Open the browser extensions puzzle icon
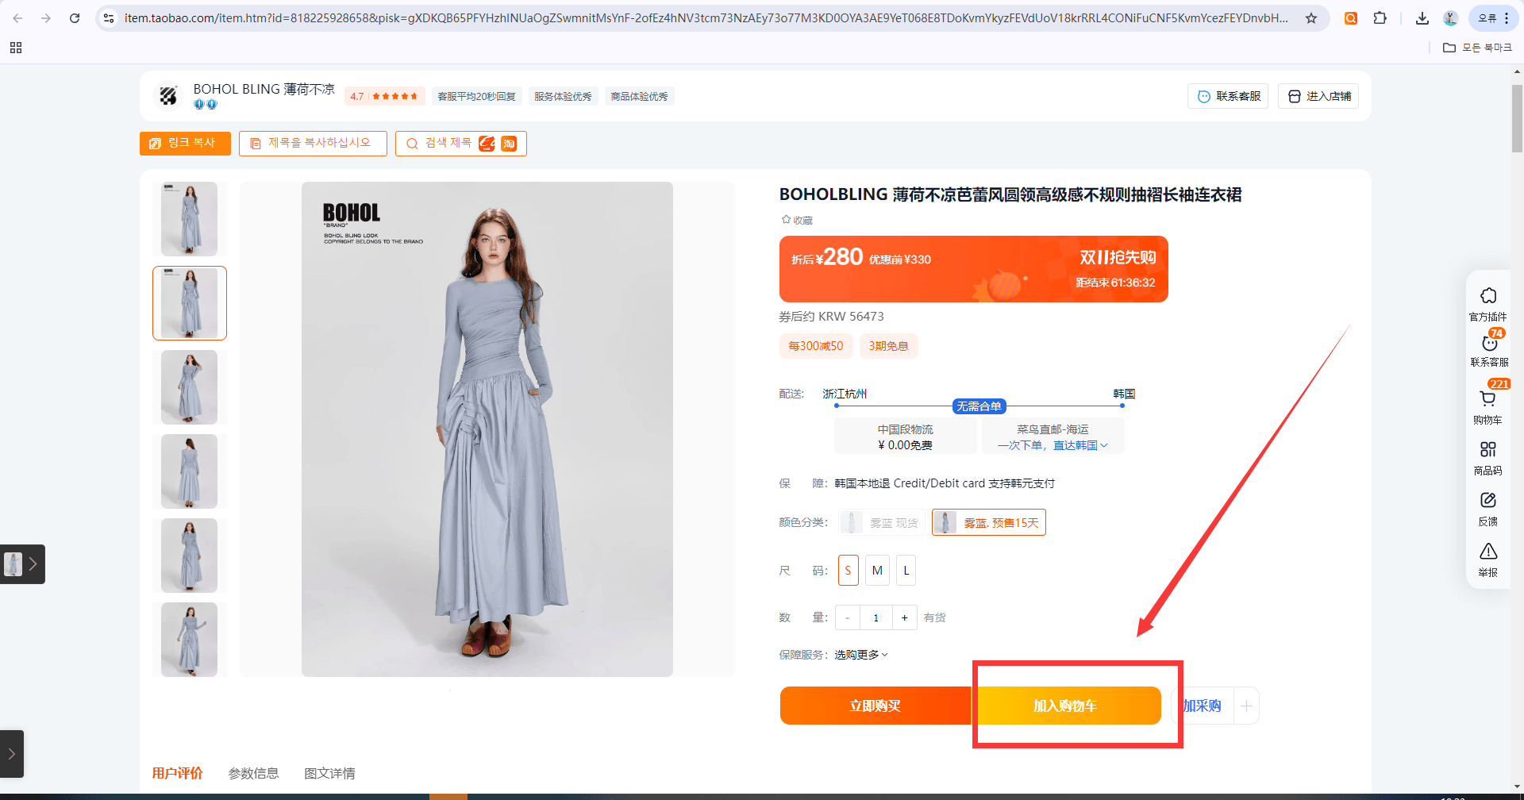The image size is (1524, 800). 1380,17
